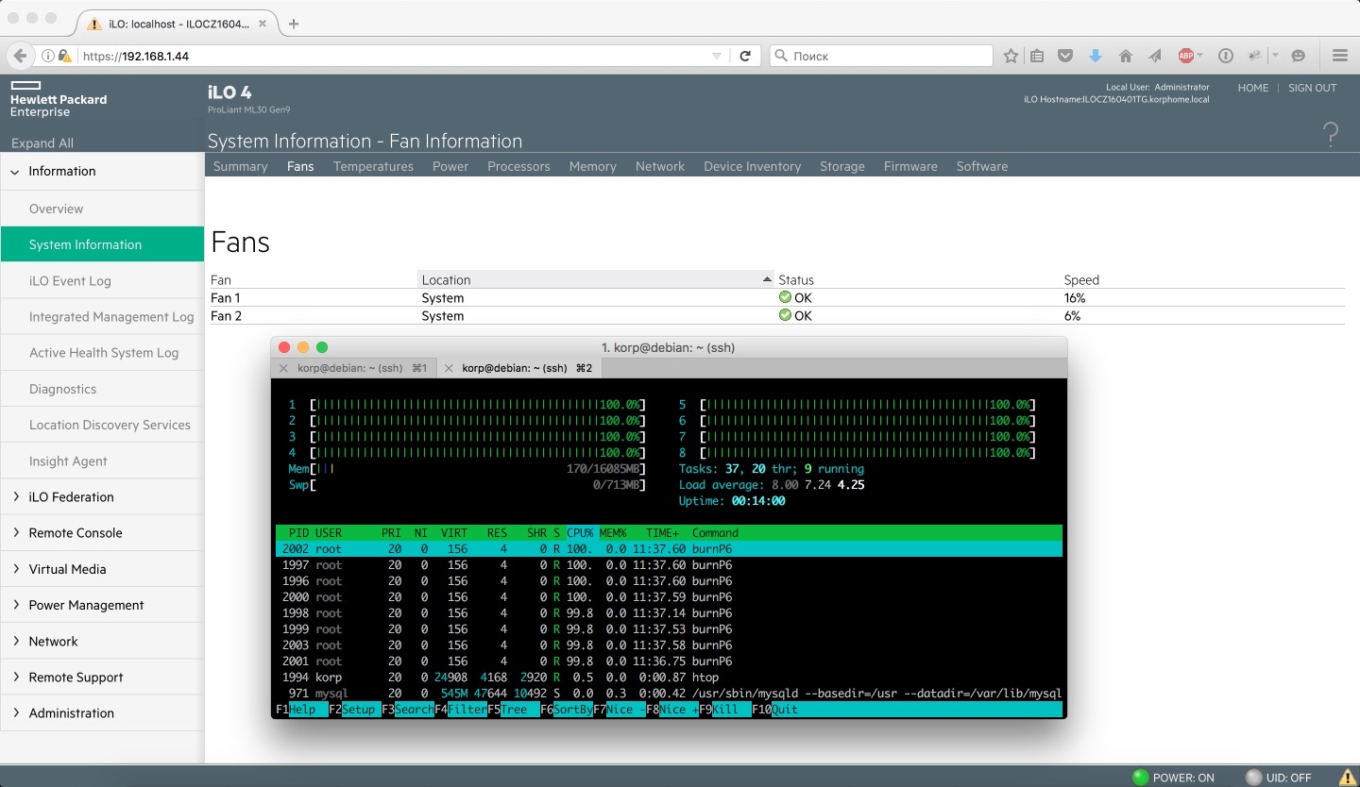Open the Firefox hamburger menu

1339,56
